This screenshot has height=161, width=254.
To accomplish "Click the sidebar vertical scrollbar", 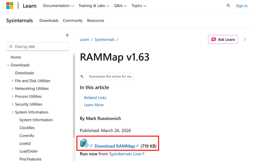I will (x=74, y=101).
